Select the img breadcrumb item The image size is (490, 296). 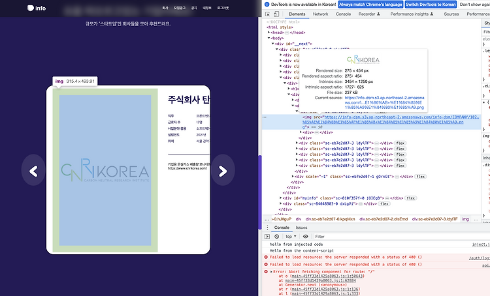pyautogui.click(x=465, y=219)
